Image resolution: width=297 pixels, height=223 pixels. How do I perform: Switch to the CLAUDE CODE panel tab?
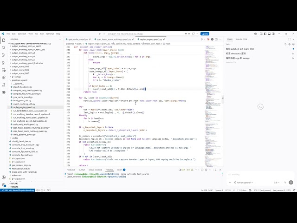pos(241,39)
